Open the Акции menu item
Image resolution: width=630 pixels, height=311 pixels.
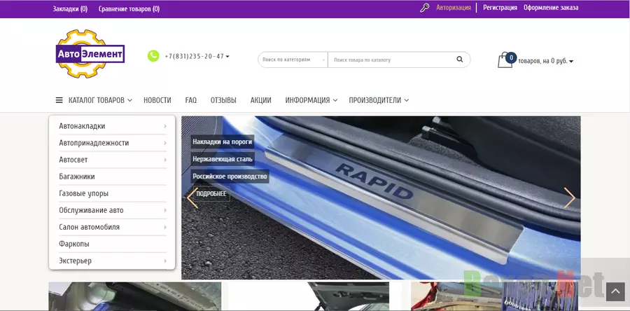261,100
